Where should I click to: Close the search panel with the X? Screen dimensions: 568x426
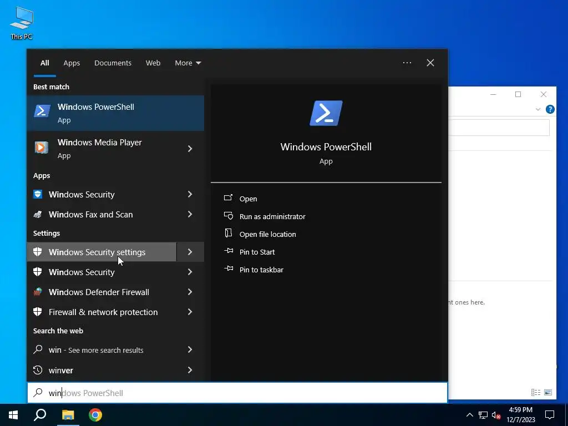click(430, 63)
